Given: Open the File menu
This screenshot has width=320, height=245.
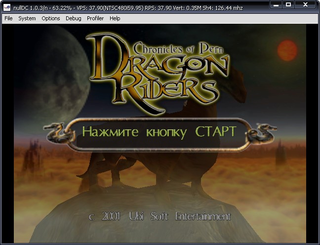Looking at the screenshot, I should point(8,18).
